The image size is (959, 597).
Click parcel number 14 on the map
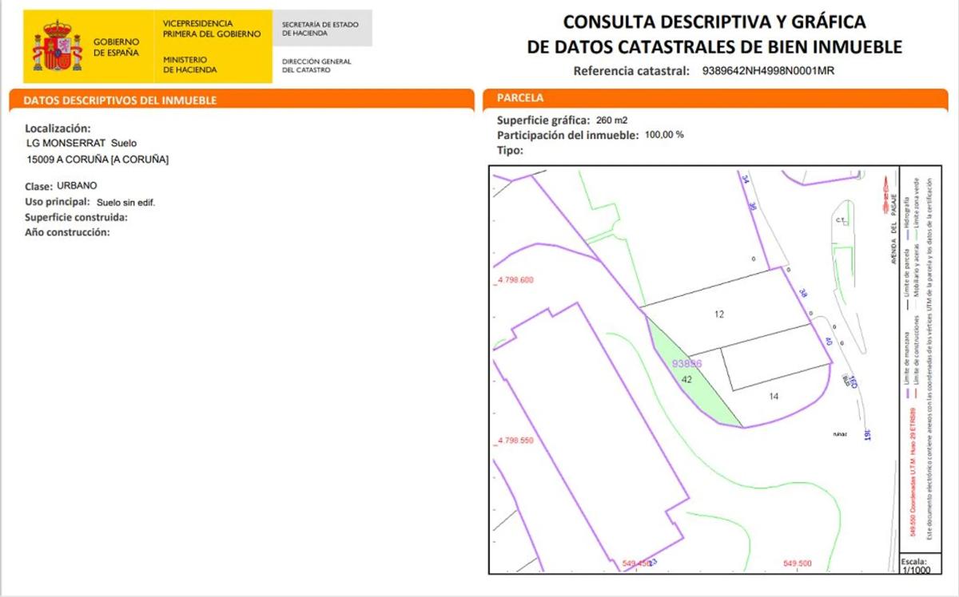pyautogui.click(x=774, y=396)
